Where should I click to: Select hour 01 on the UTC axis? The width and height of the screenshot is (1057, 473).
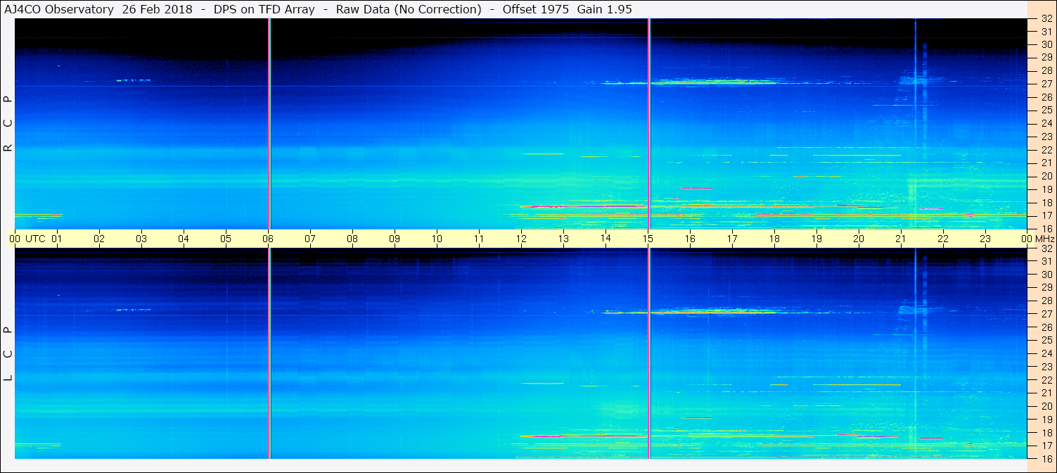[57, 239]
